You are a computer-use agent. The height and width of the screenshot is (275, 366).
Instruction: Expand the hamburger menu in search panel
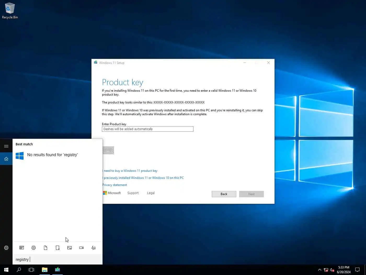click(6, 146)
